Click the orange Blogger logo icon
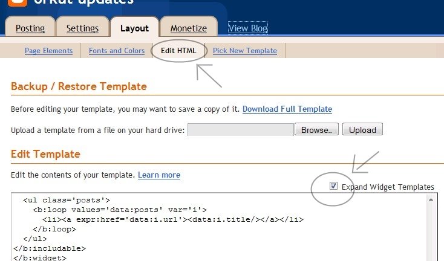444x261 pixels. click(x=18, y=2)
